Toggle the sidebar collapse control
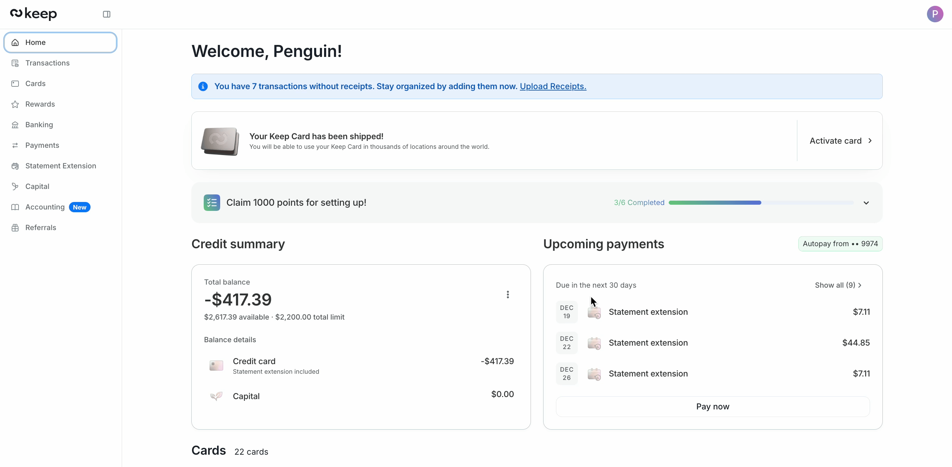Image resolution: width=952 pixels, height=467 pixels. [x=106, y=14]
